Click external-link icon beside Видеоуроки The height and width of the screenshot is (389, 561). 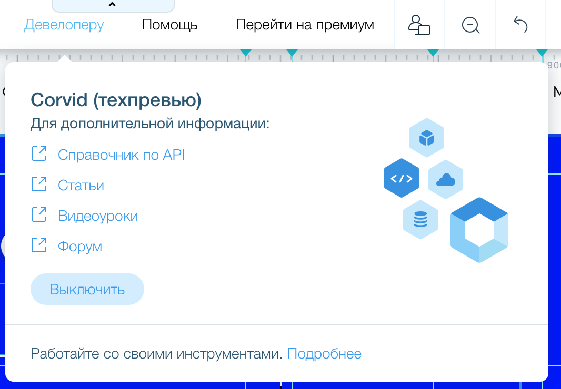pyautogui.click(x=39, y=214)
